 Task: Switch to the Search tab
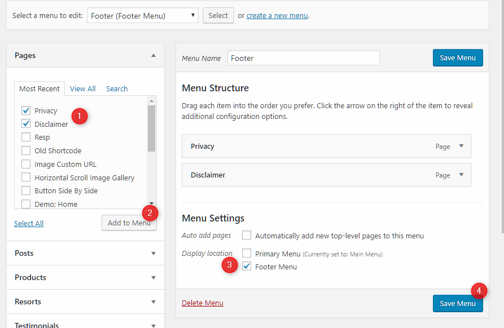pyautogui.click(x=117, y=88)
